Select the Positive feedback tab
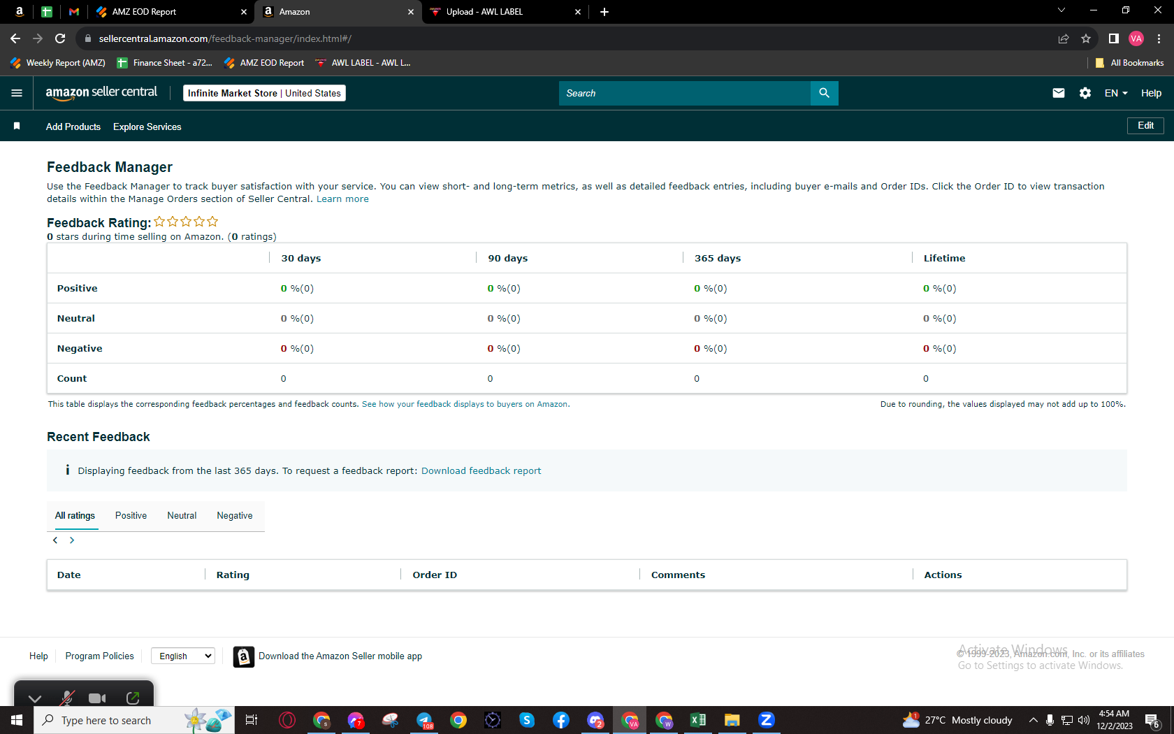Screen dimensions: 1174x734 pyautogui.click(x=131, y=516)
